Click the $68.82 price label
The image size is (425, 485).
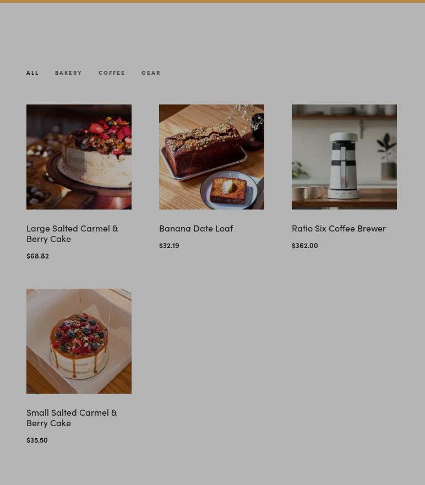[38, 256]
